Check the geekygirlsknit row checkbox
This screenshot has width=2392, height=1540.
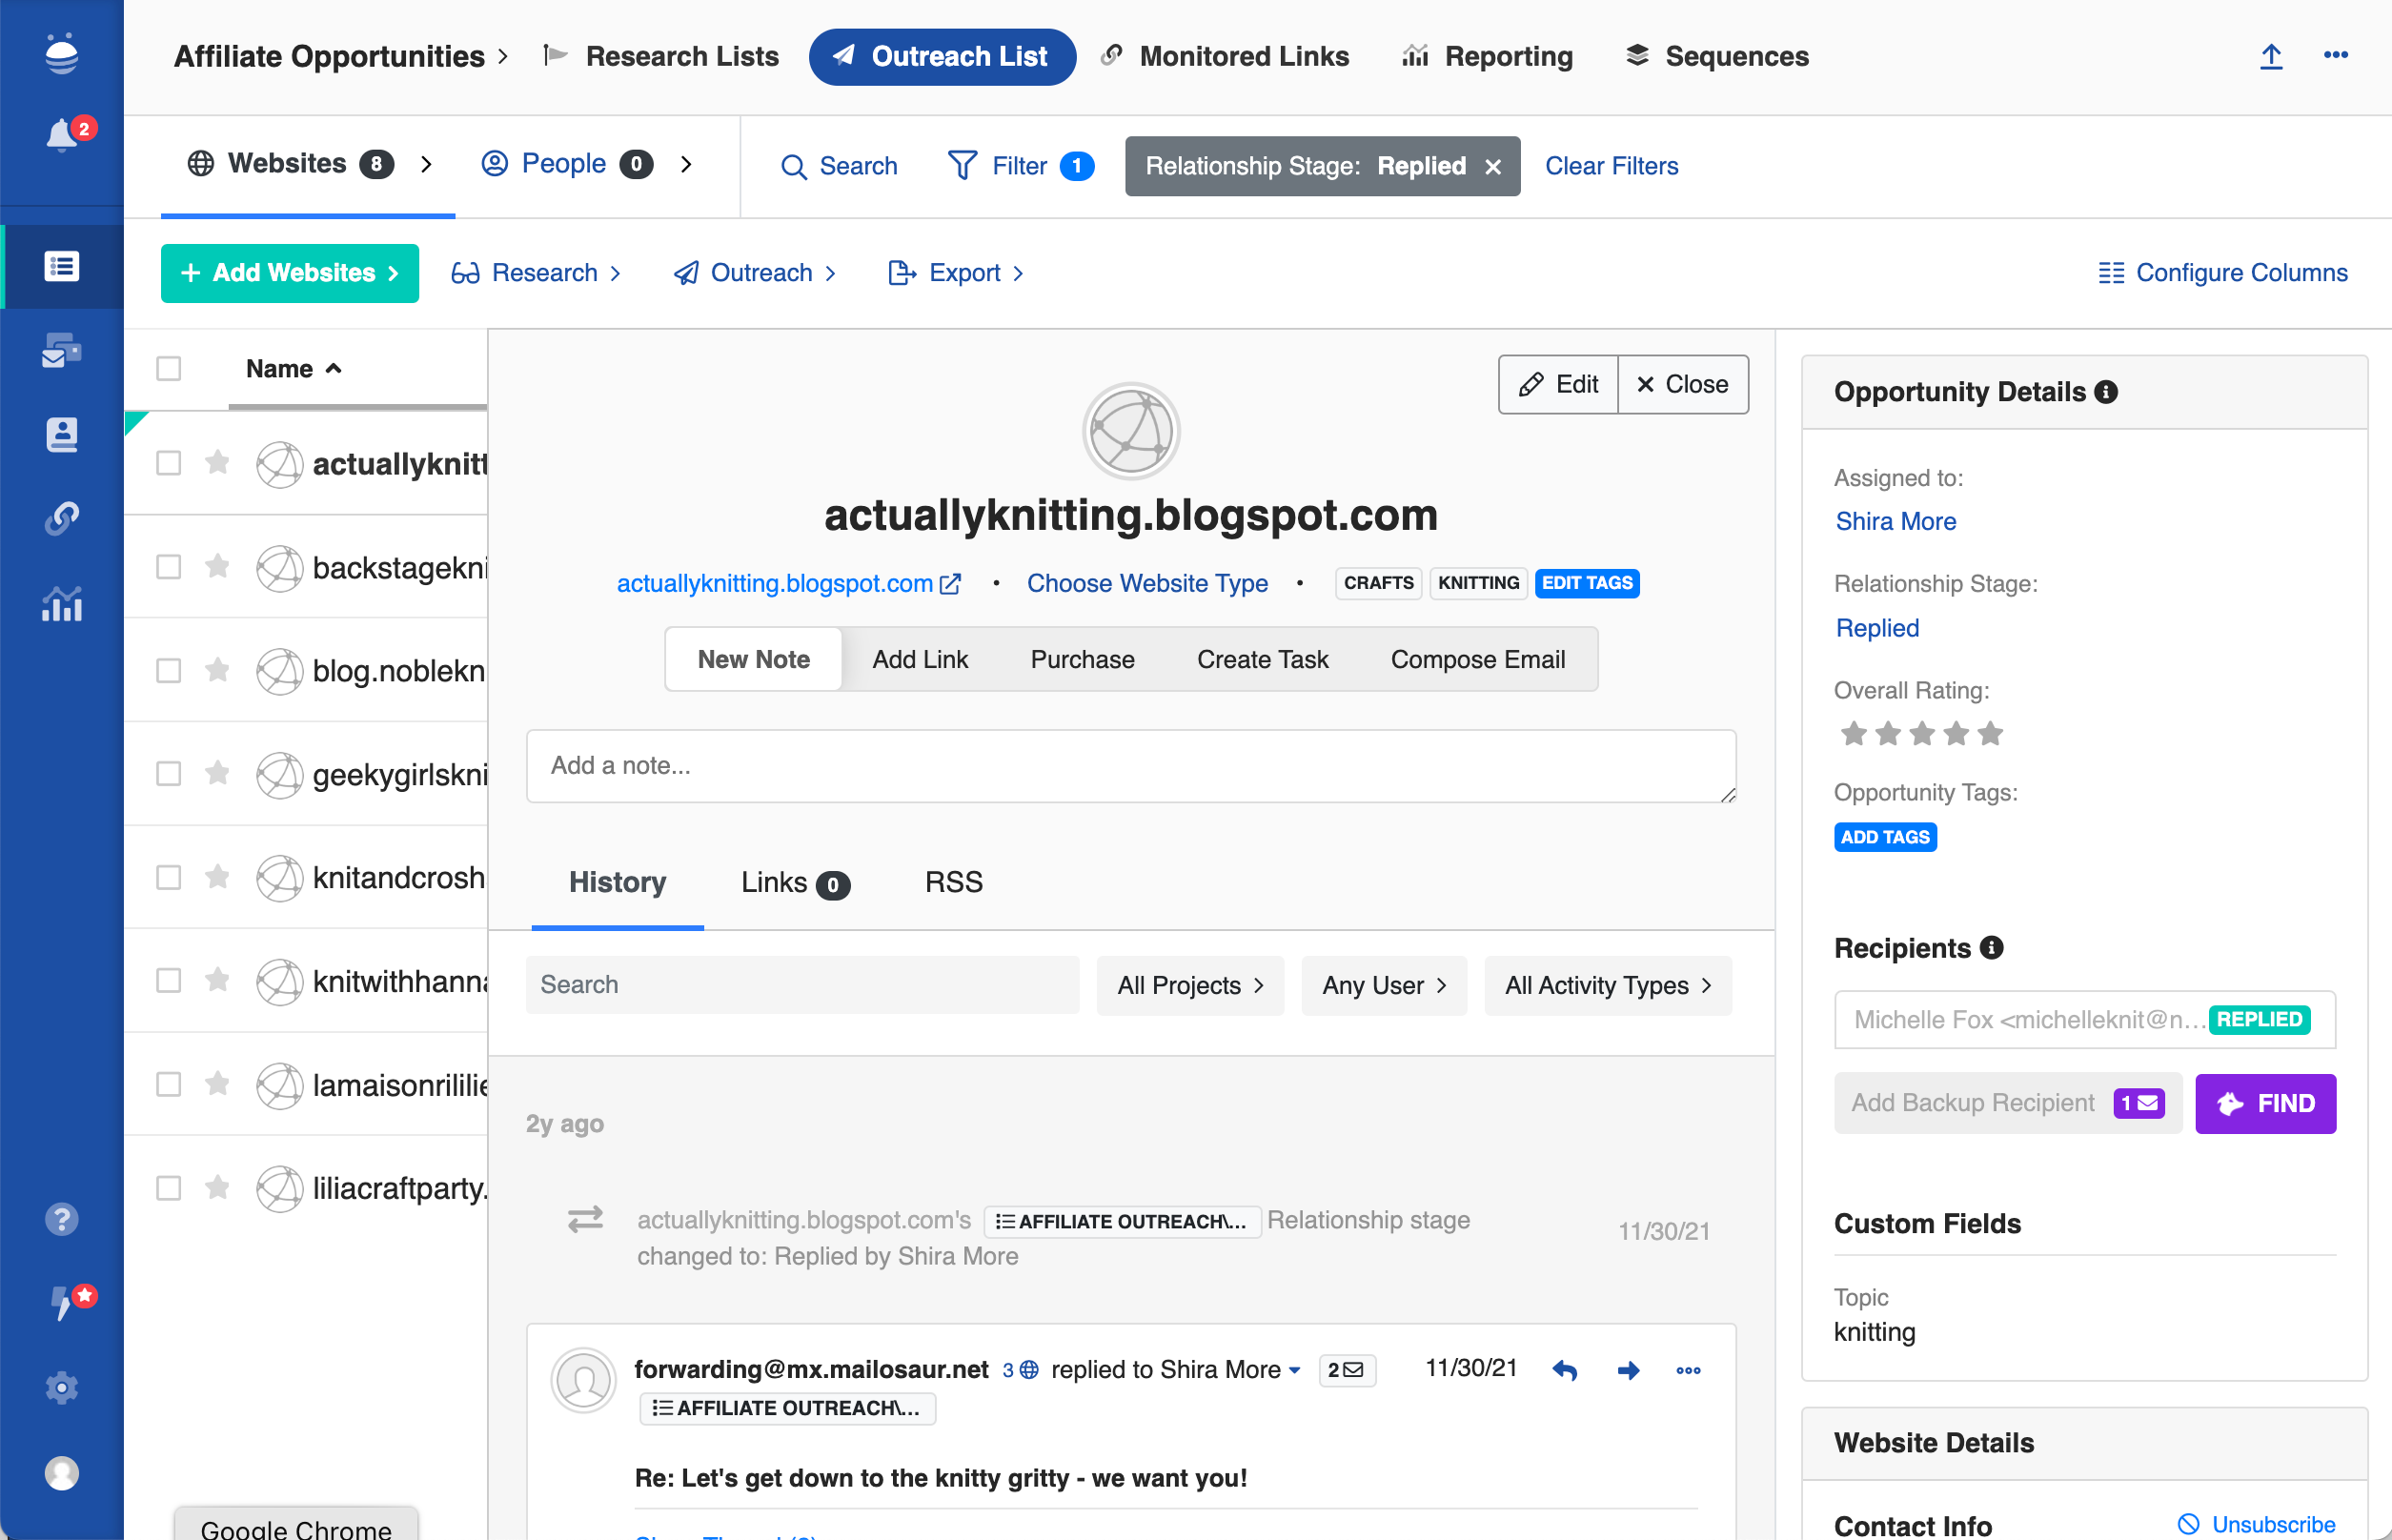(x=169, y=773)
